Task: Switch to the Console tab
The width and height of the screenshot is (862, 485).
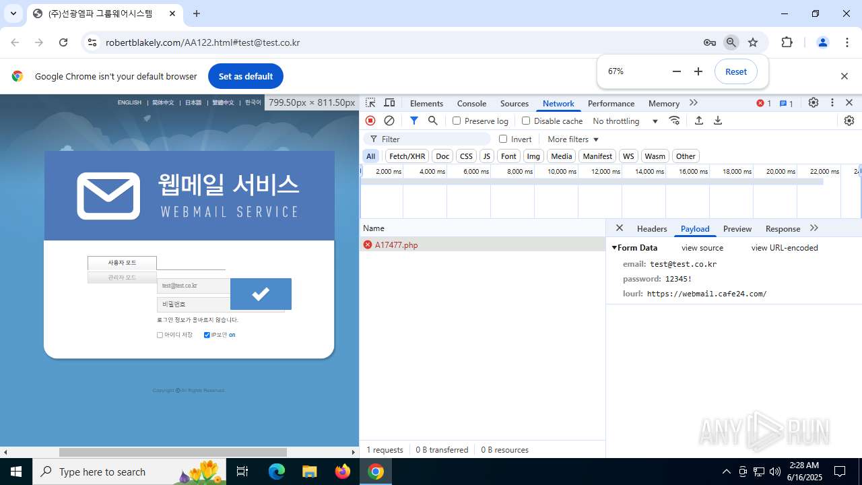Action: (471, 103)
